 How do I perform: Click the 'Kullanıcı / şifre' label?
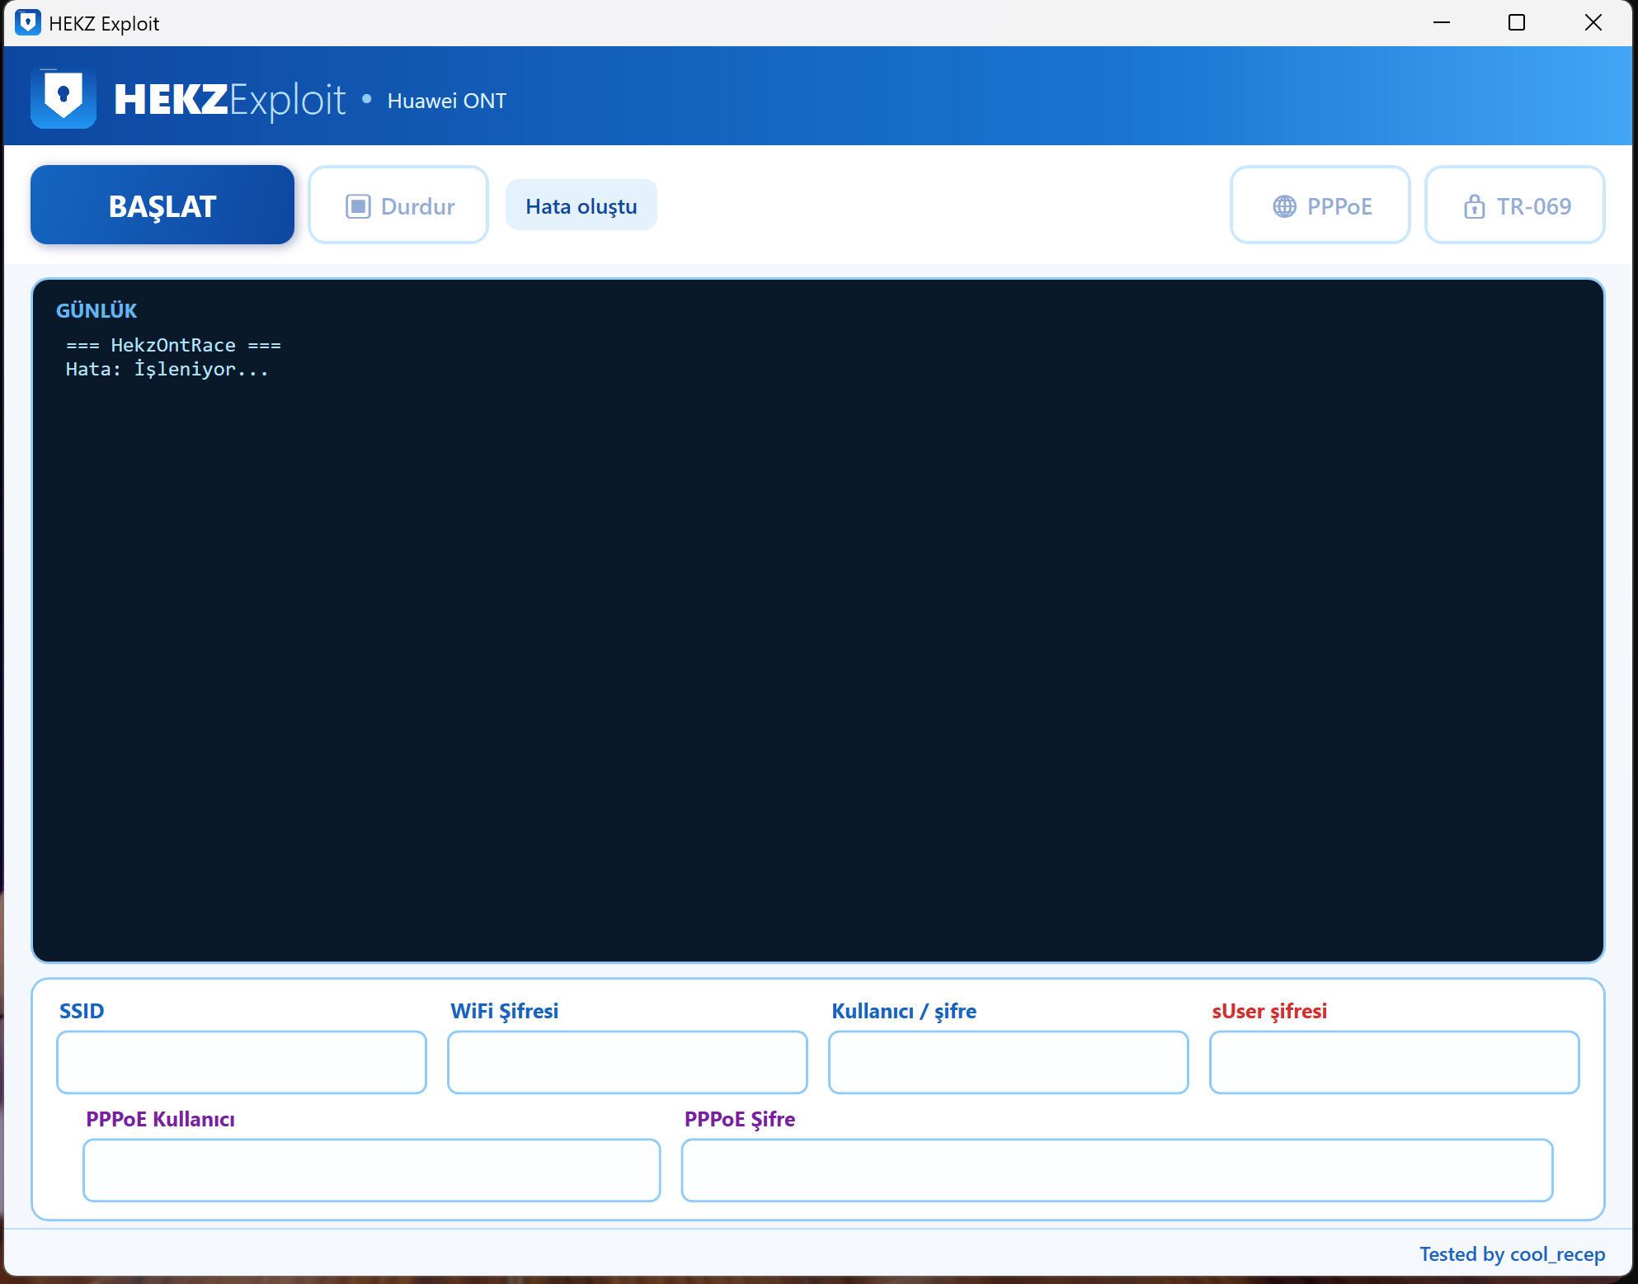(904, 1011)
